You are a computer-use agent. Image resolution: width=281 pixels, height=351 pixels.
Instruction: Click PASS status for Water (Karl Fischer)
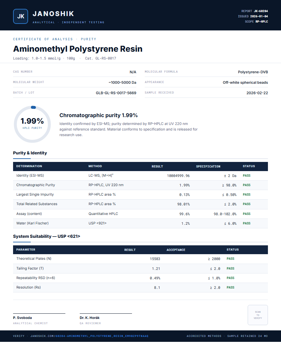pyautogui.click(x=247, y=223)
